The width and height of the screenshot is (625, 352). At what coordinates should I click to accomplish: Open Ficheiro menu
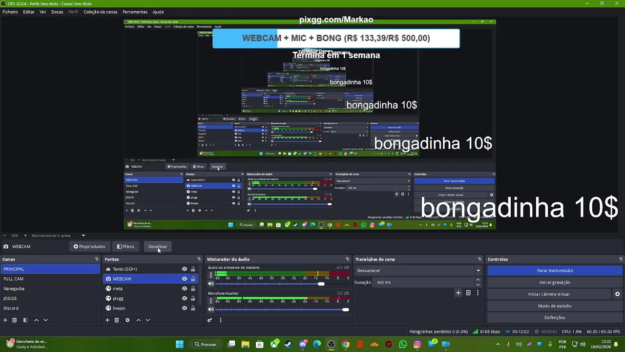pos(10,12)
